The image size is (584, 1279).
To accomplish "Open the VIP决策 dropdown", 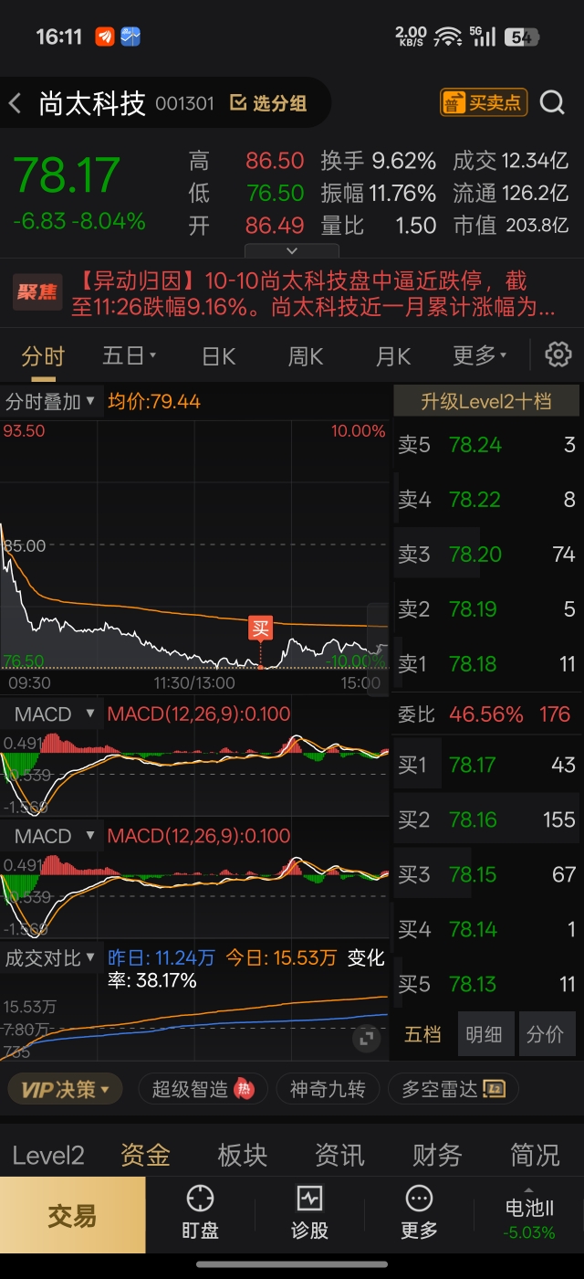I will click(x=65, y=1089).
